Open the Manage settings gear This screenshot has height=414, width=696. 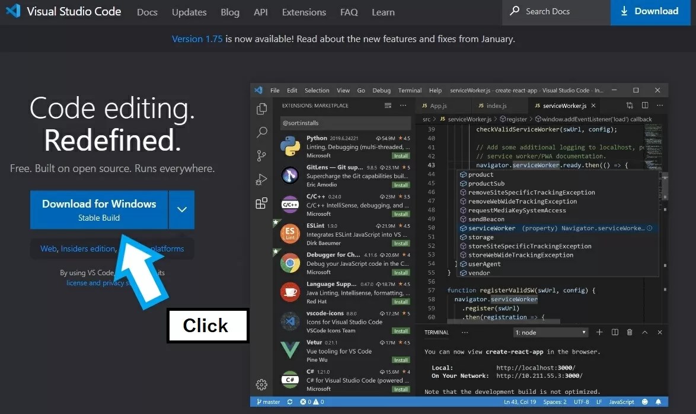[261, 384]
